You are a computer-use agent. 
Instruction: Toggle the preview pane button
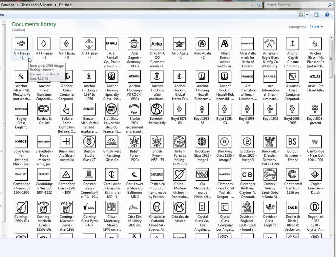point(317,15)
